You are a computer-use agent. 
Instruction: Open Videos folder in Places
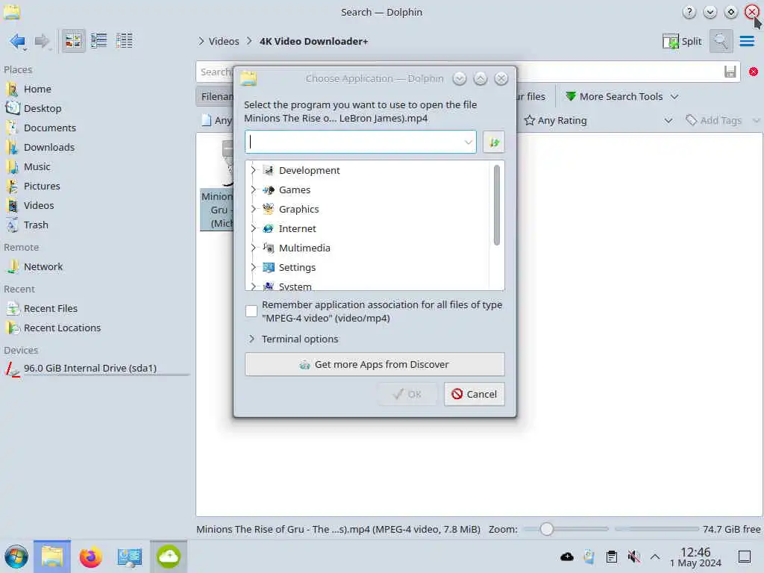pos(39,206)
